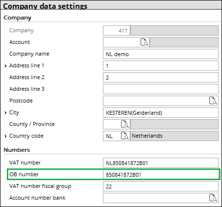Click the Address line 2 field
Screen dimensions: 222x207
click(161, 78)
